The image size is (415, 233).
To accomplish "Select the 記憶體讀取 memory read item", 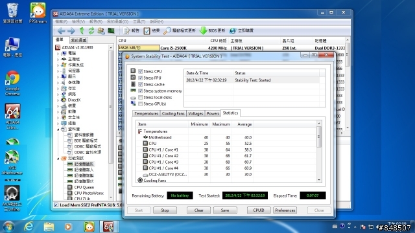I will (x=84, y=164).
